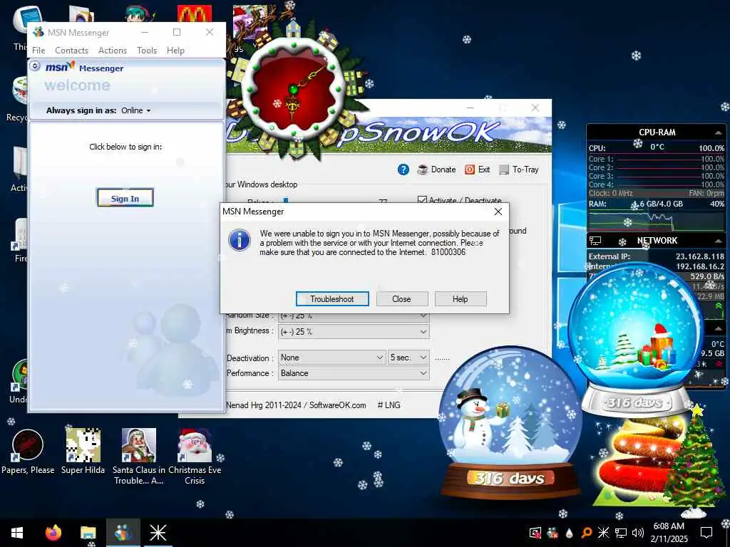Open the network status tray icon
Viewport: 730px width, 547px height.
point(621,533)
